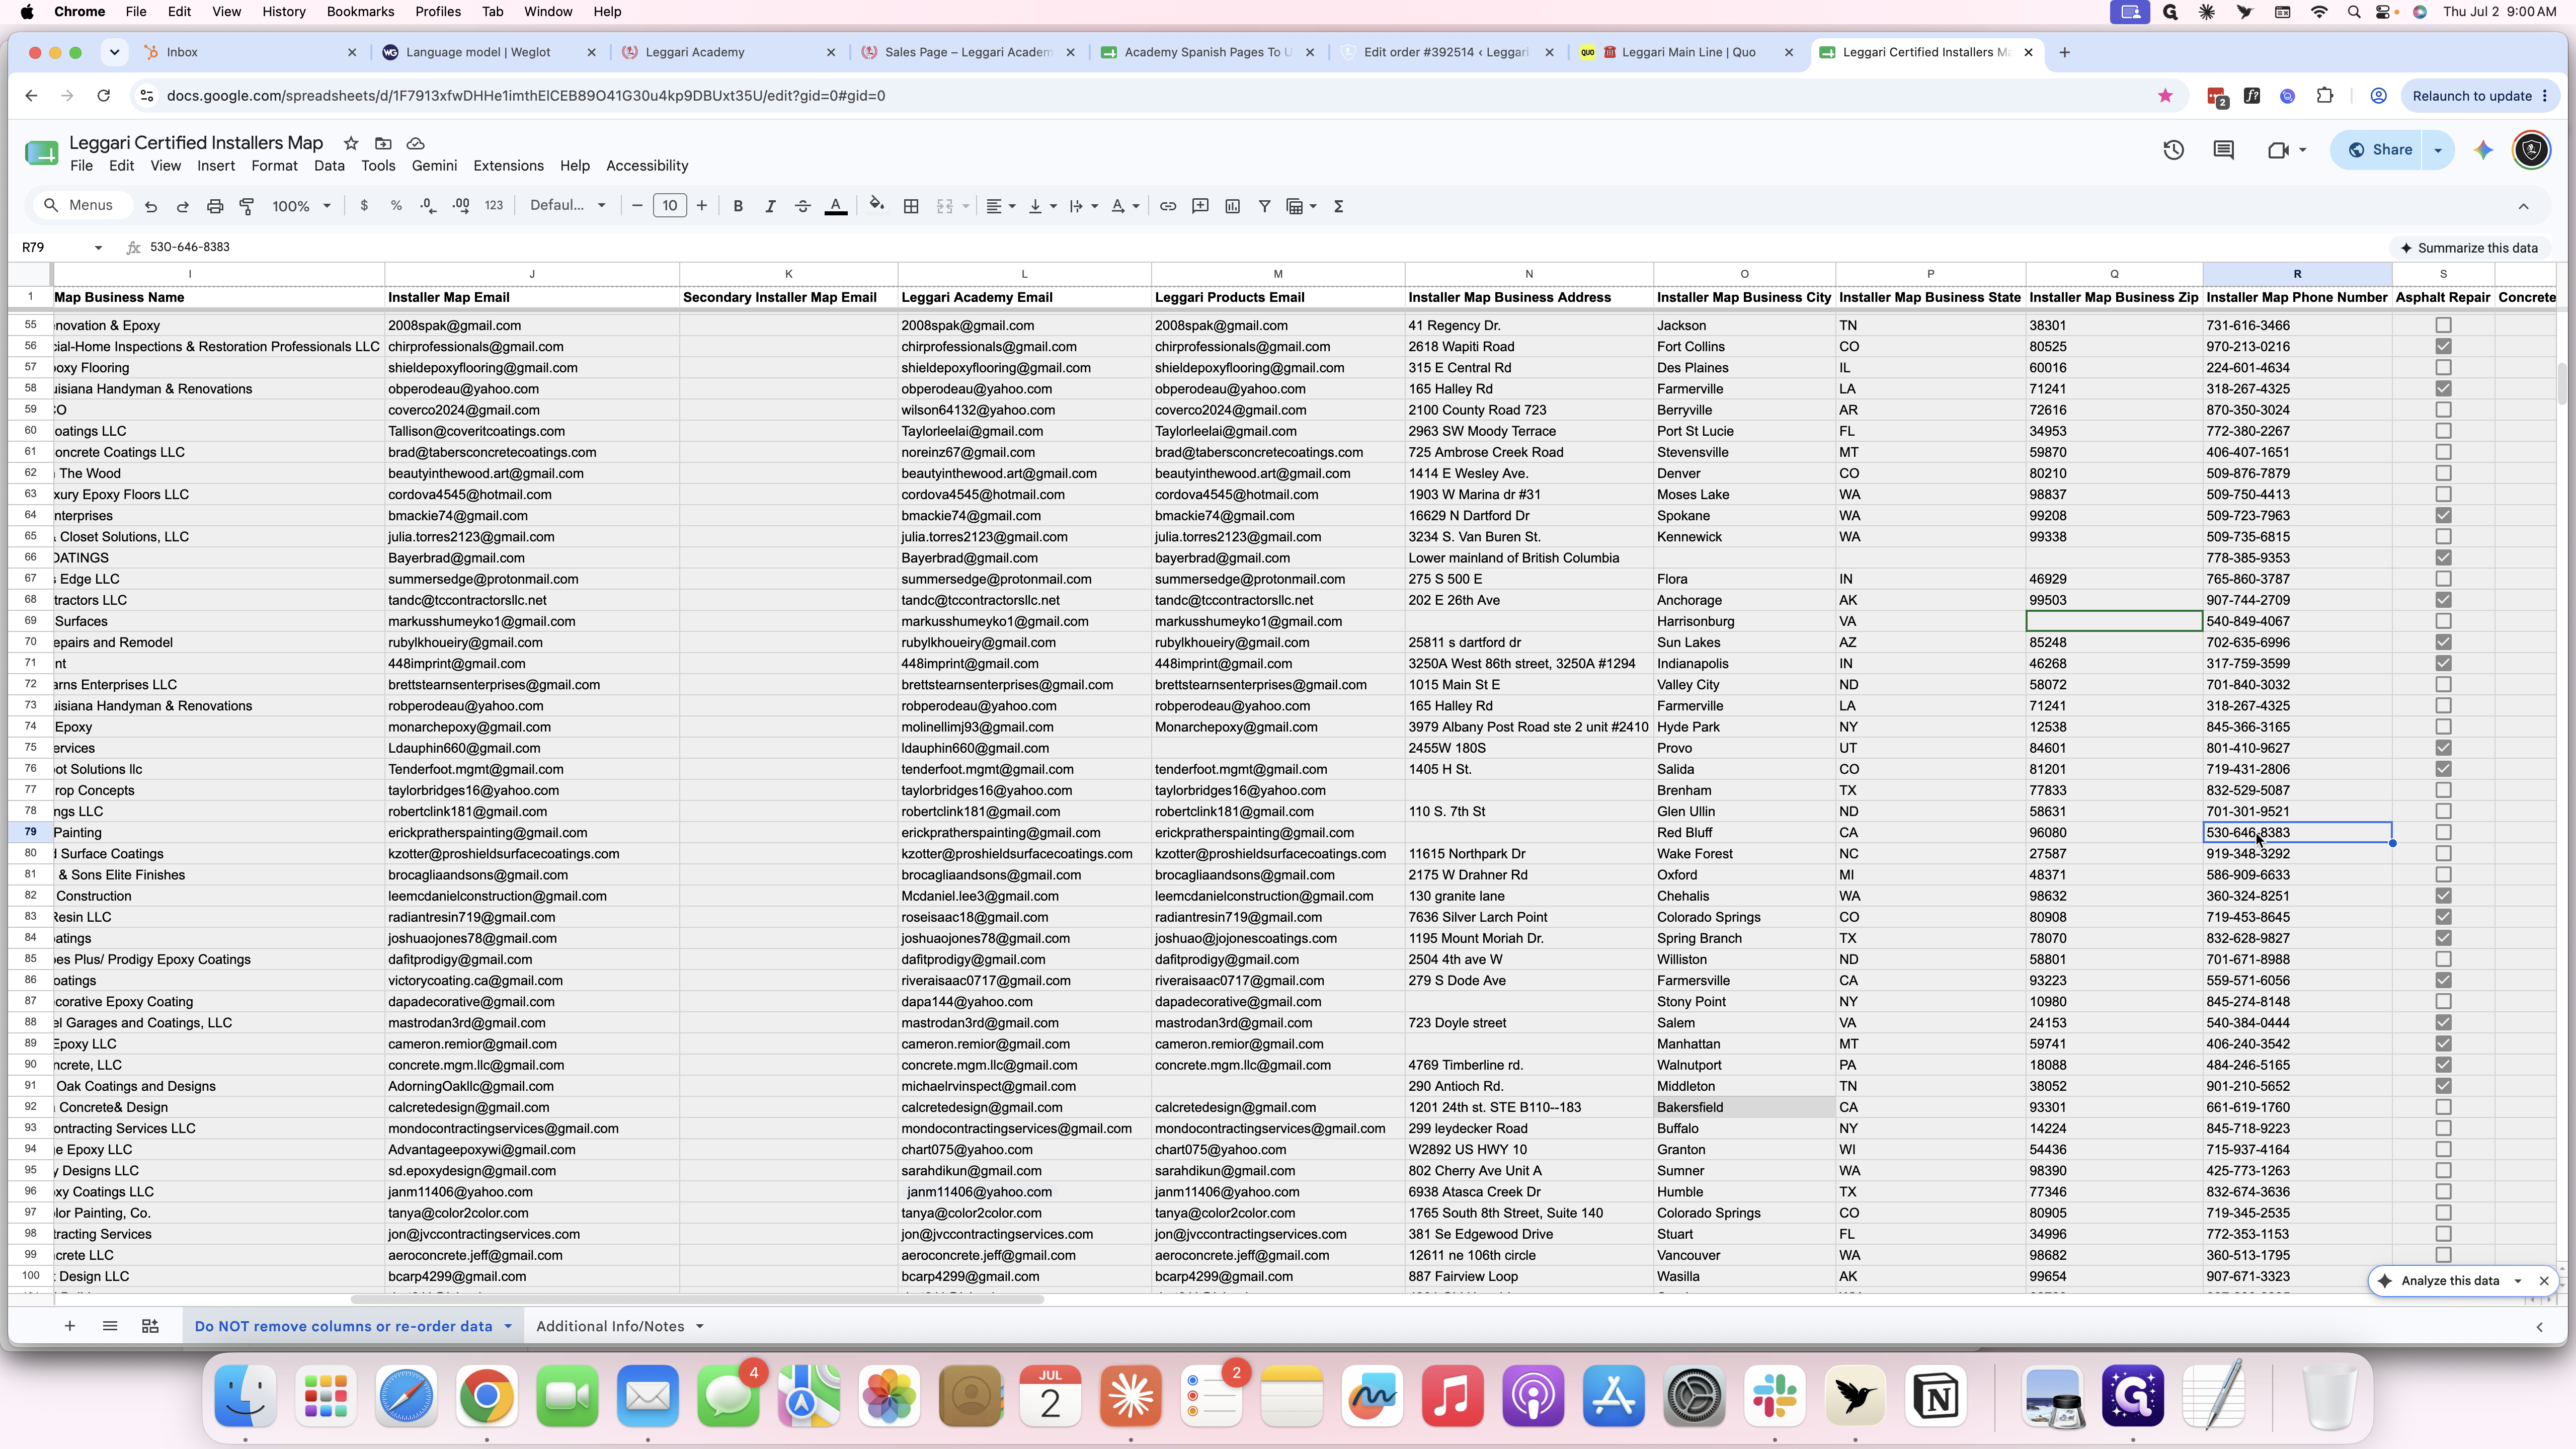This screenshot has width=2576, height=1449.
Task: Toggle strikethrough formatting
Action: [802, 206]
